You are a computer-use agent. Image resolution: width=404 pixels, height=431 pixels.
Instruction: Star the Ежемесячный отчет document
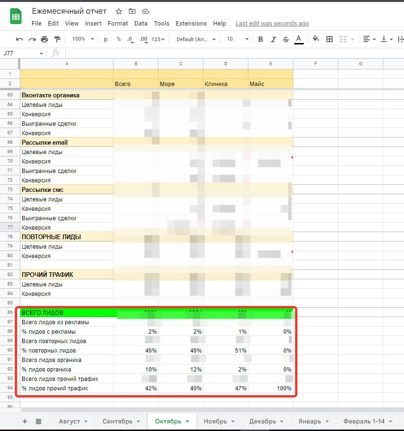point(119,11)
